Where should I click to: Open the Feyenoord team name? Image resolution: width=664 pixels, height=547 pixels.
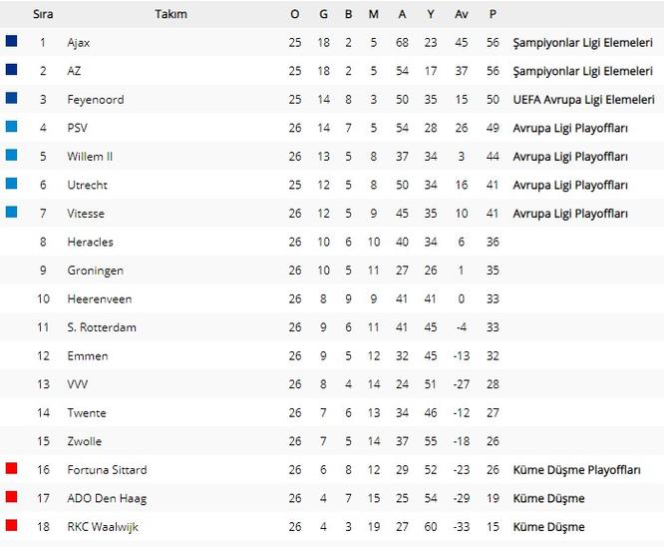(x=96, y=100)
